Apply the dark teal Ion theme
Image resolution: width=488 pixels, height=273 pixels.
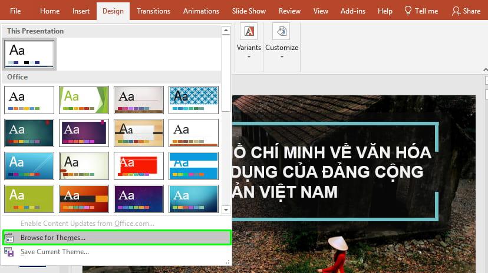(x=29, y=133)
